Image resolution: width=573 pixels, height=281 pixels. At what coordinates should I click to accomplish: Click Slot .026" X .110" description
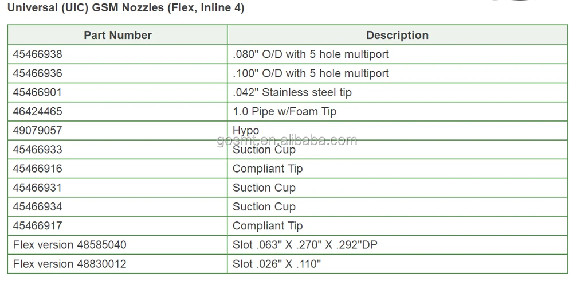coord(277,264)
